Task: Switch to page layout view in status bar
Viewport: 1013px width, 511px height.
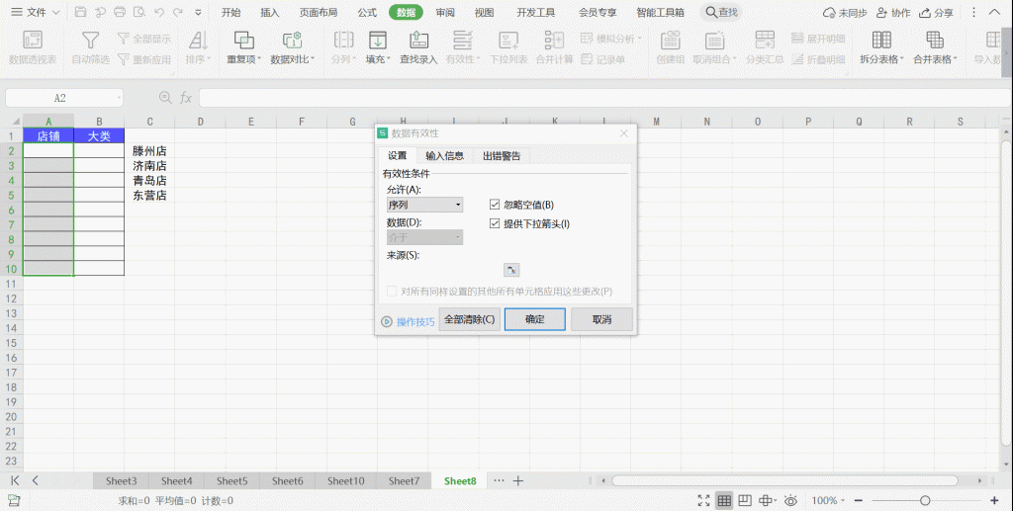Action: [746, 501]
